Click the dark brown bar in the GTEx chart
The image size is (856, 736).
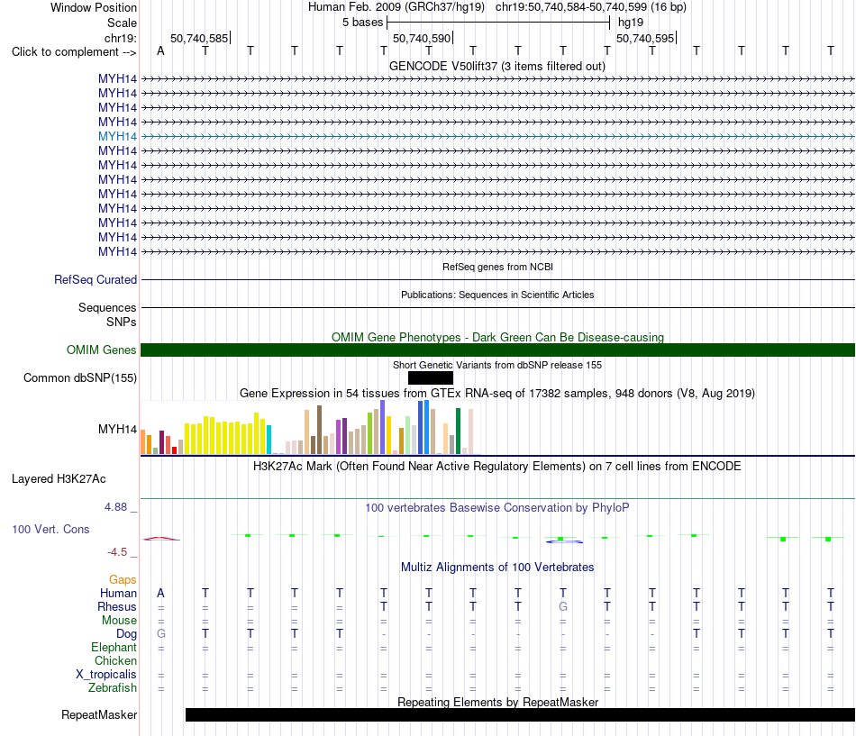click(x=319, y=430)
